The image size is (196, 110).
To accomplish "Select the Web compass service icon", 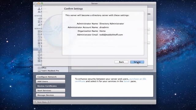I will tap(39, 58).
